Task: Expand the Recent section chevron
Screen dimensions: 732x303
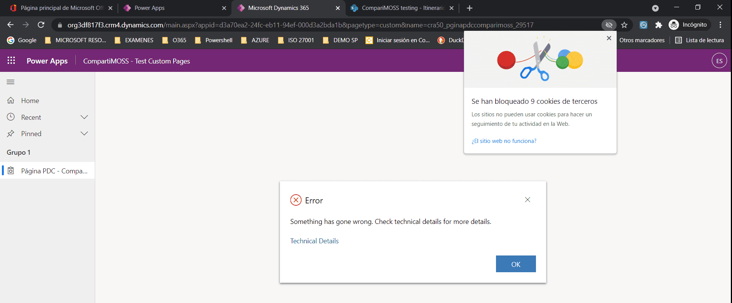Action: (84, 117)
